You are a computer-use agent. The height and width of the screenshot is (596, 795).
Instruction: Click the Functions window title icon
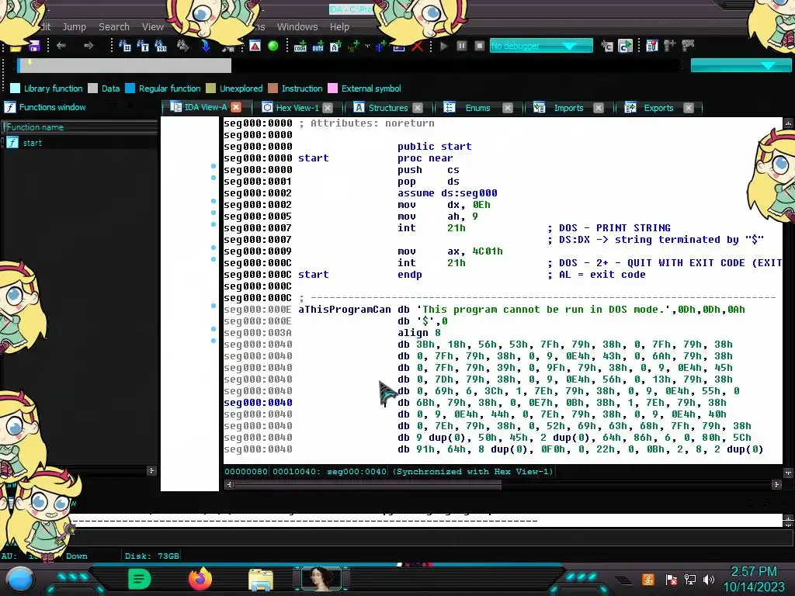[x=10, y=107]
